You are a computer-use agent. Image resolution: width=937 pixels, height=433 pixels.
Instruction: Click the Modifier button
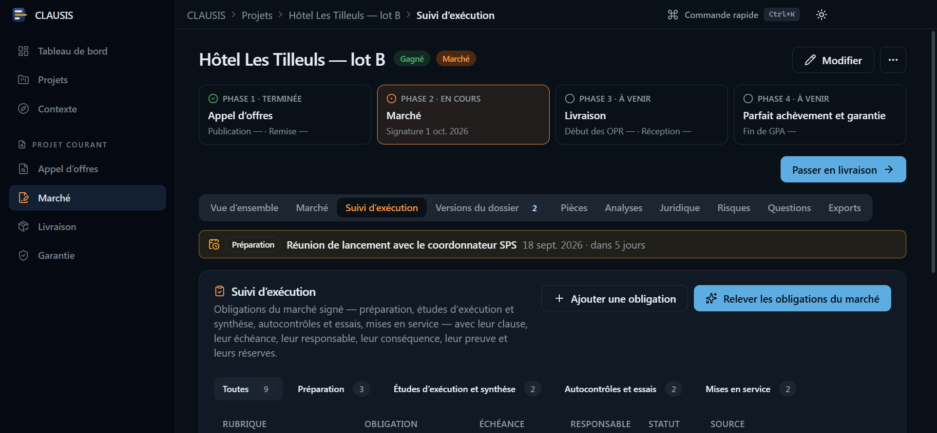(x=833, y=60)
